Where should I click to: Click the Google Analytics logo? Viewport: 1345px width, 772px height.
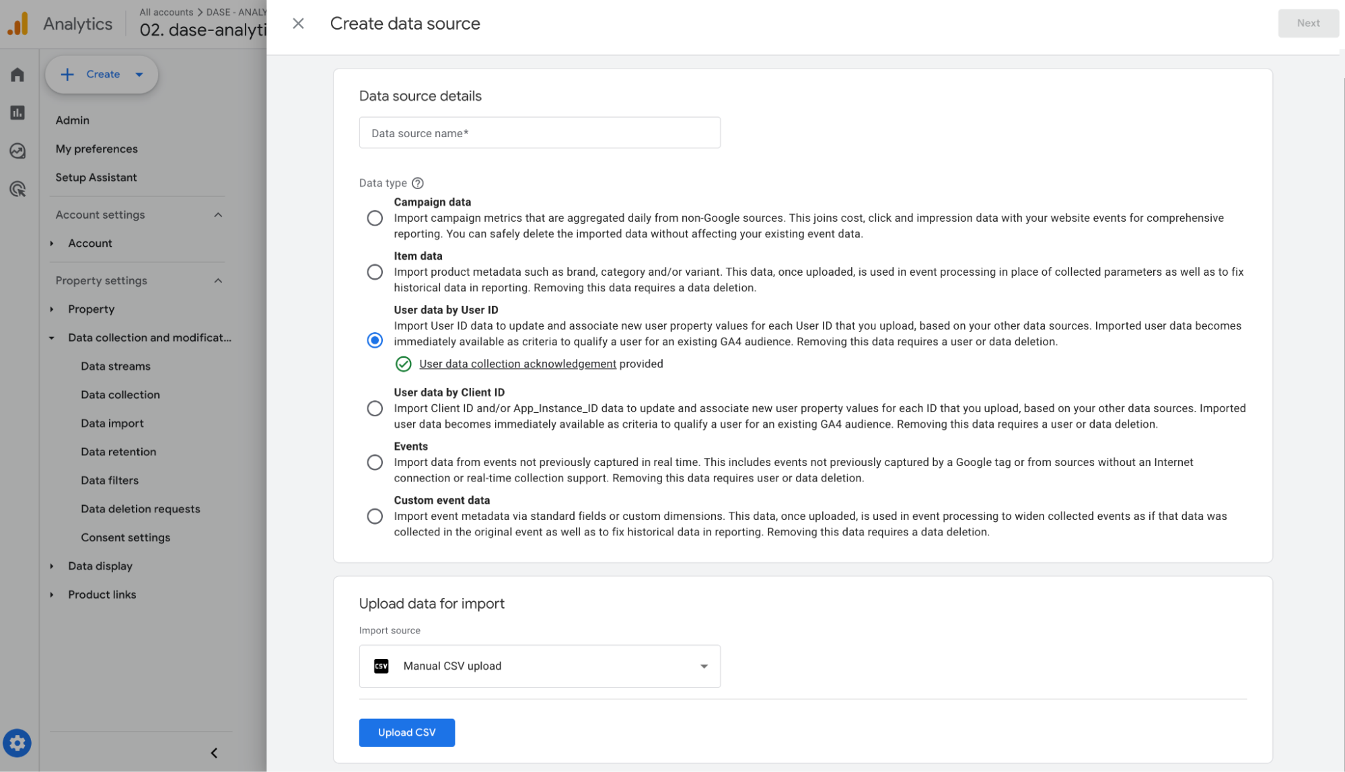click(x=18, y=23)
